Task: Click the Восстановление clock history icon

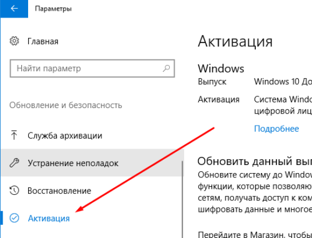Action: (x=14, y=191)
